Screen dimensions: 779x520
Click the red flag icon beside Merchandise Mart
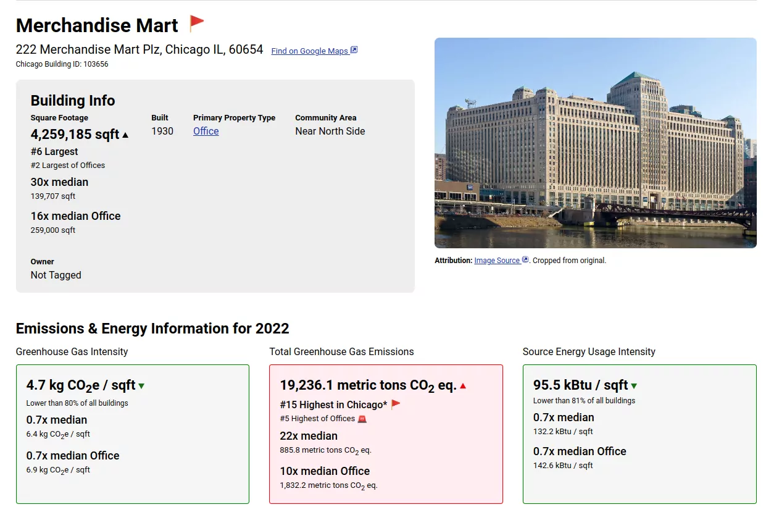click(x=196, y=24)
